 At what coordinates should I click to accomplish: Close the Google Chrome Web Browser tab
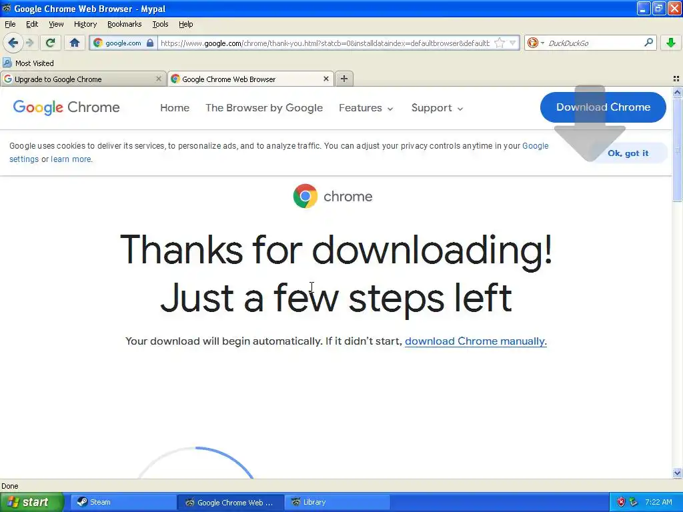click(325, 79)
